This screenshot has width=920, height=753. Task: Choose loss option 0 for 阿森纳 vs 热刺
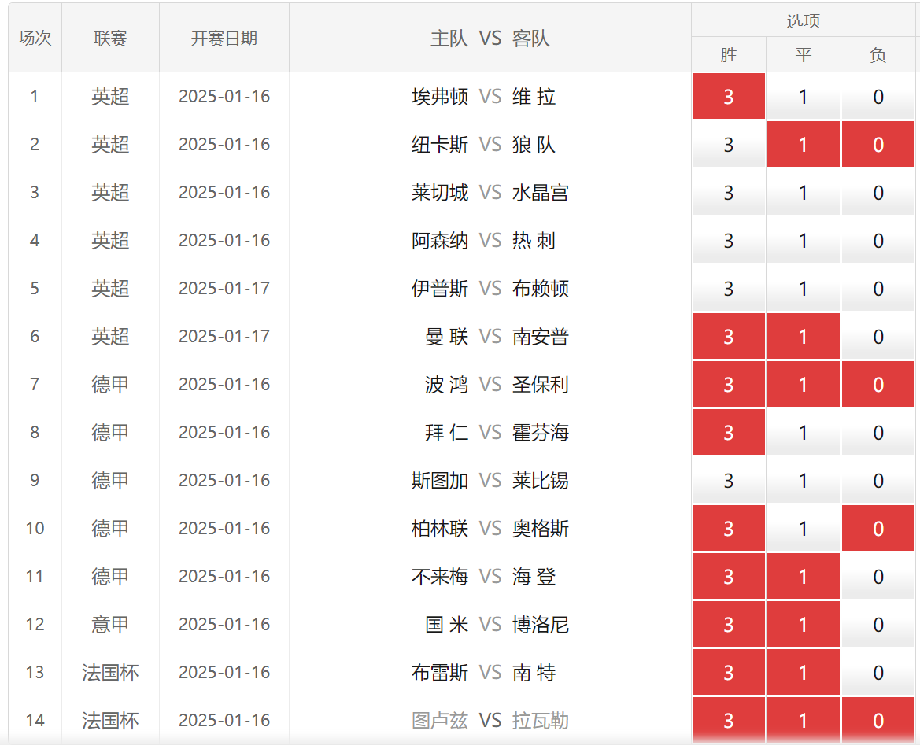(x=878, y=241)
